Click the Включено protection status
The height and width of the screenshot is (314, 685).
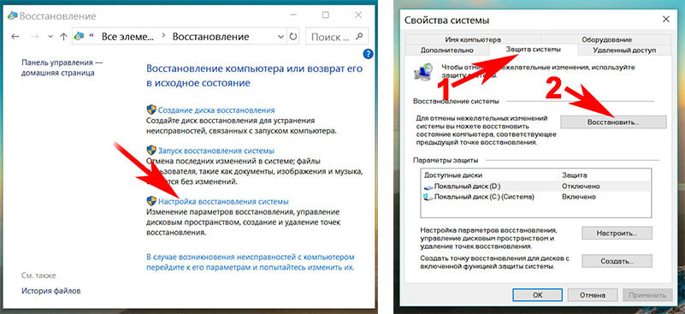point(579,197)
